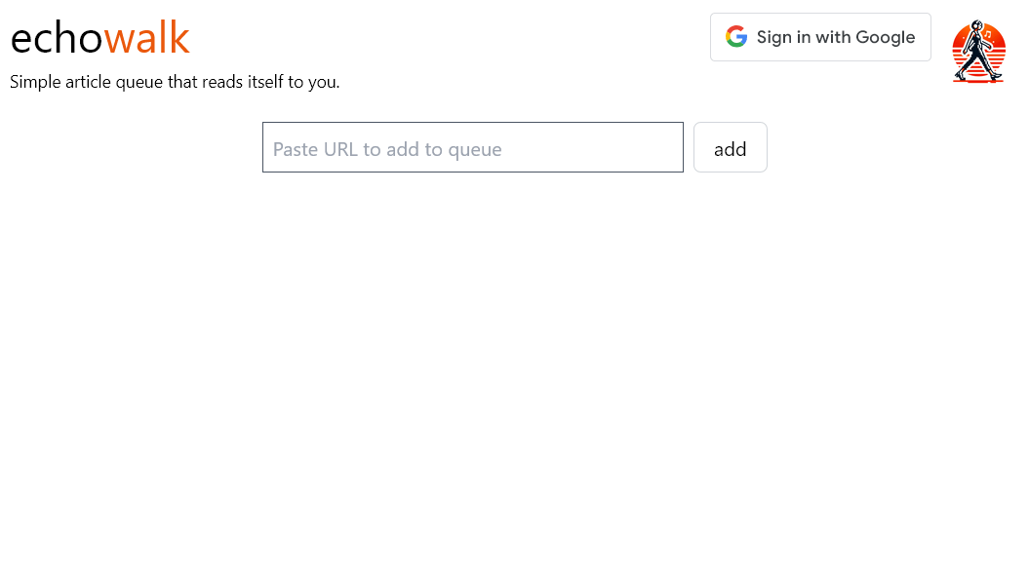This screenshot has height=576, width=1029.
Task: Focus the Paste URL input field
Action: coord(472,147)
